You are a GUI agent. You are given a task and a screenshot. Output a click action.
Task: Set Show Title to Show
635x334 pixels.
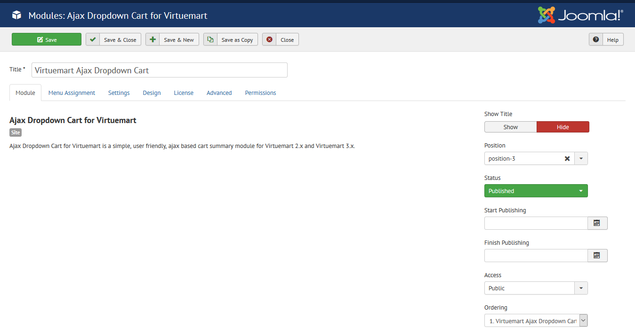(511, 127)
